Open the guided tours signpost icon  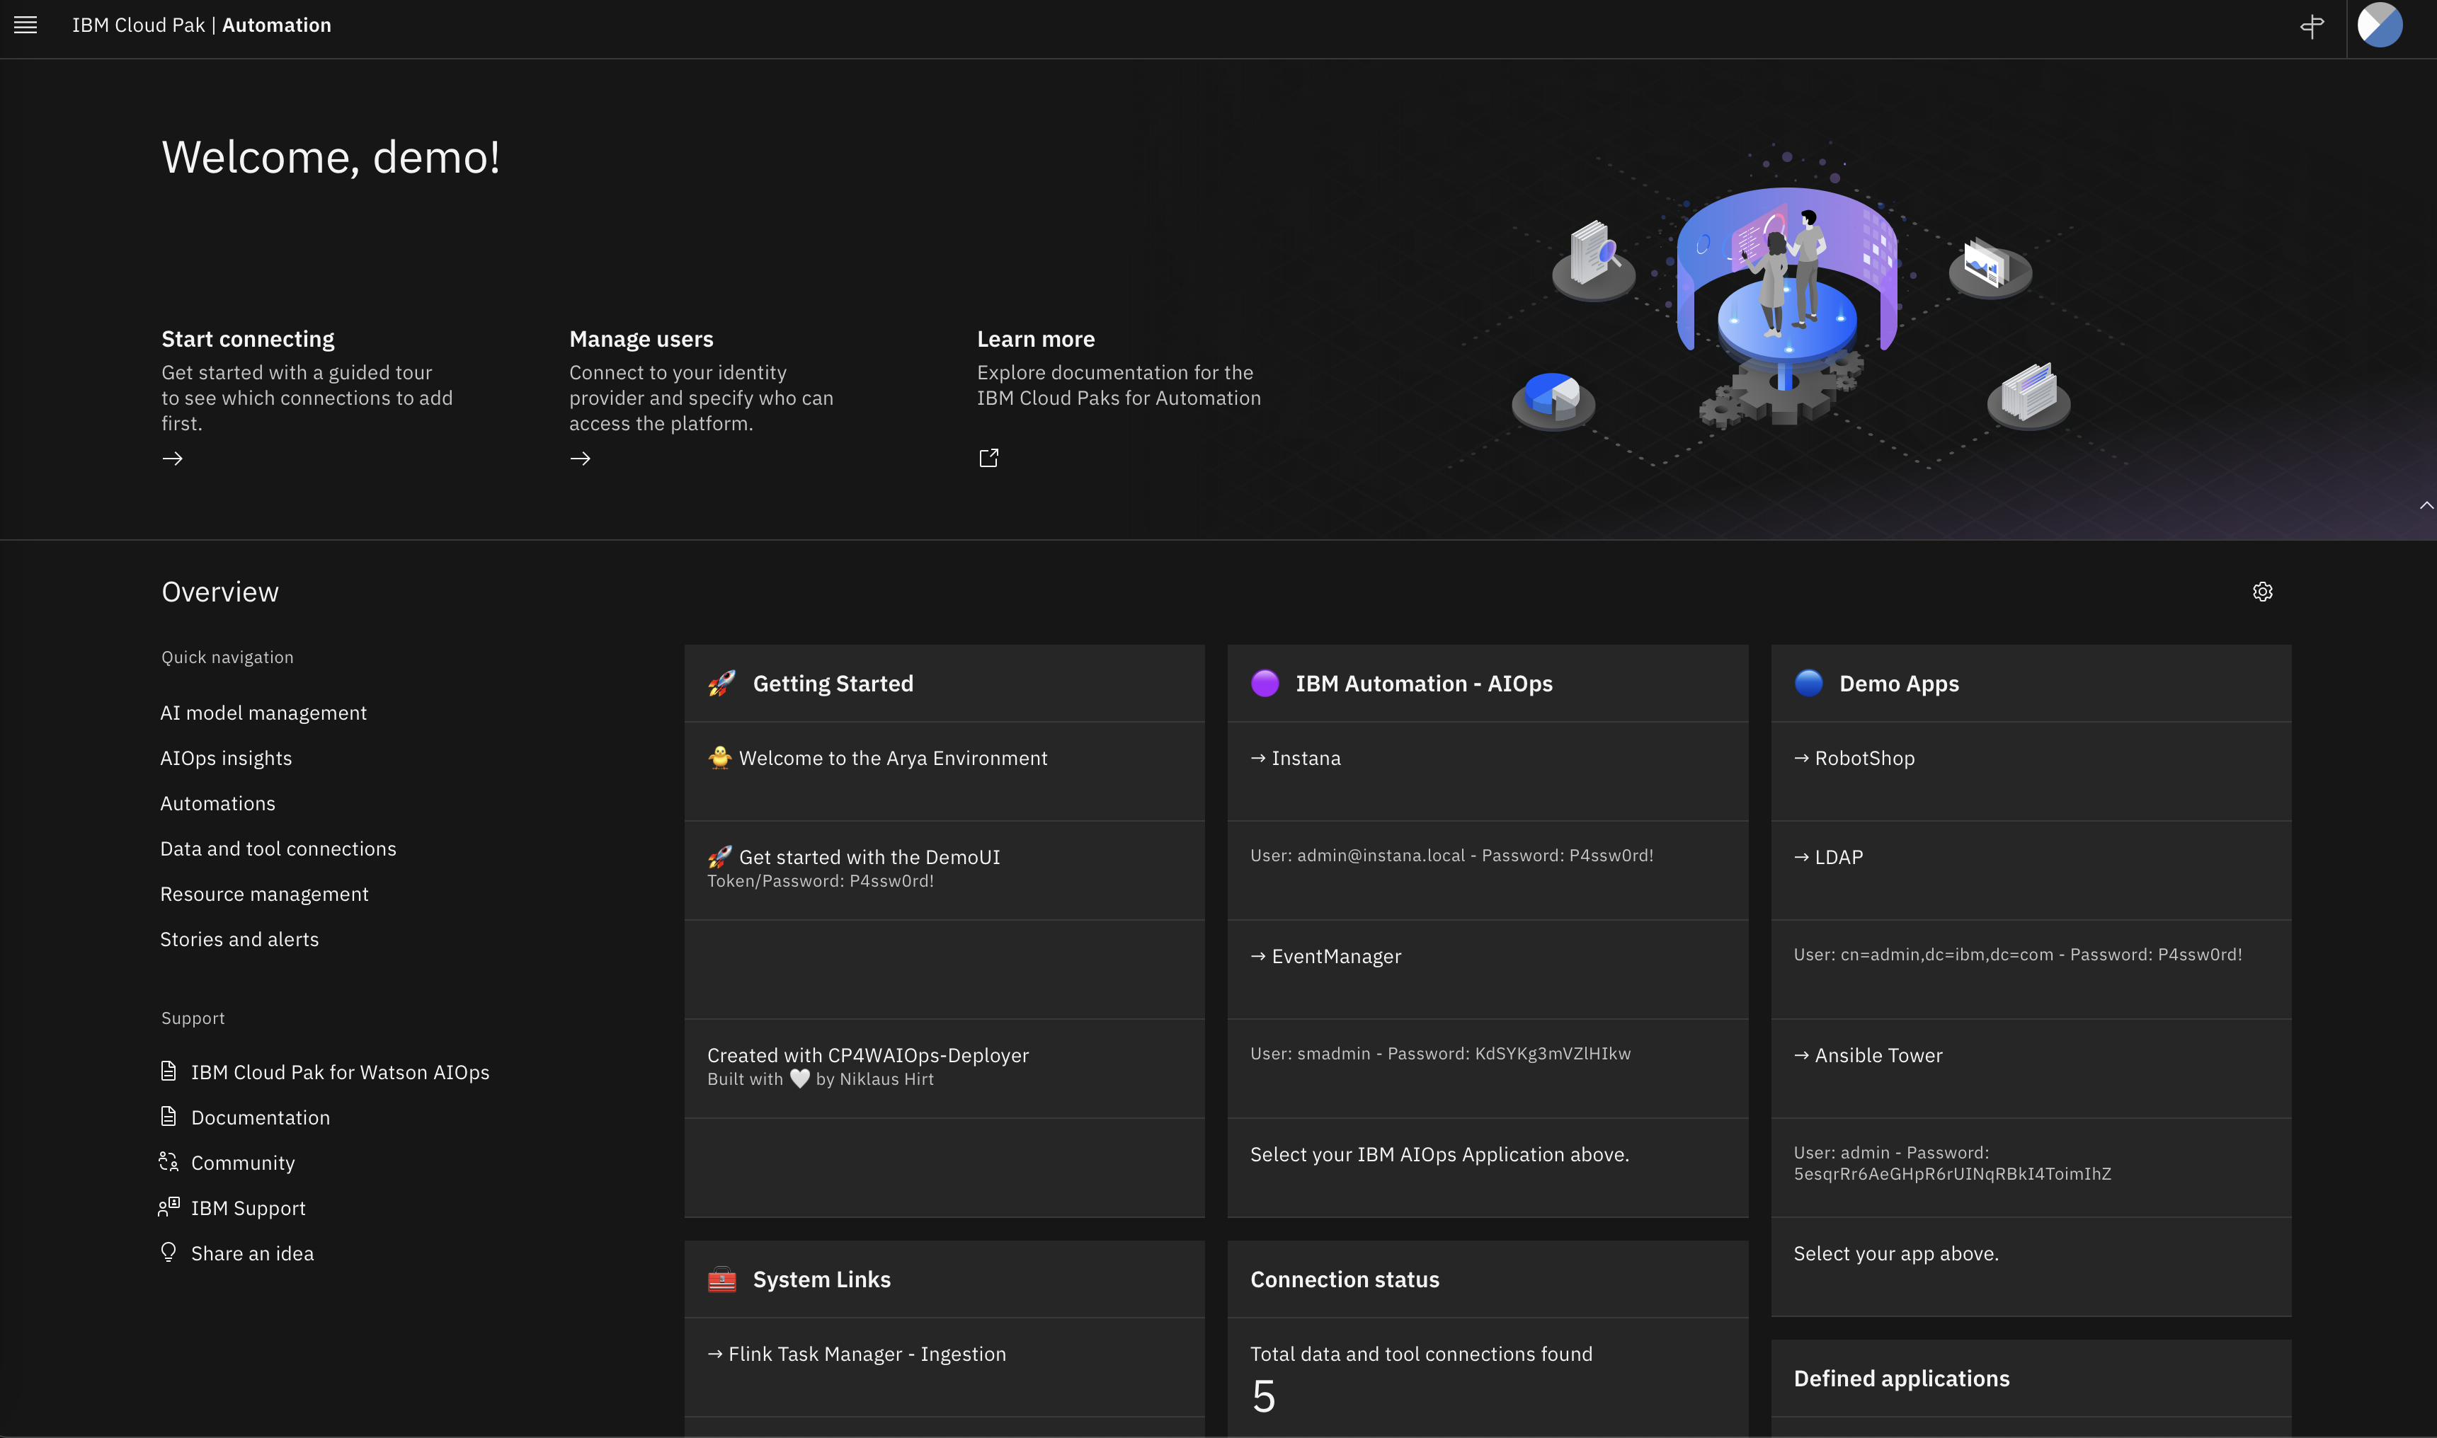click(x=2312, y=26)
